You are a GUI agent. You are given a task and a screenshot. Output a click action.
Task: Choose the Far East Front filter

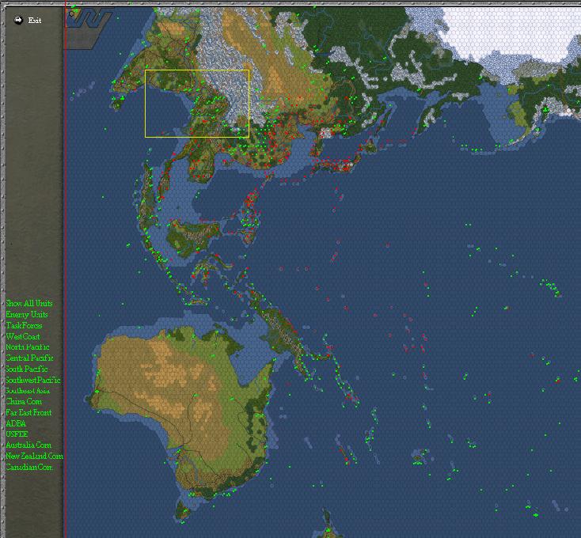[28, 412]
